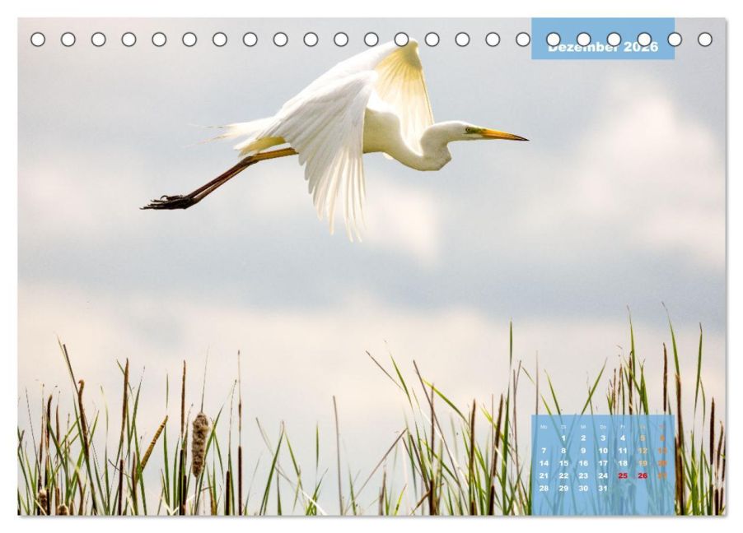Select date 22 in the December calendar
This screenshot has width=743, height=533.
point(563,475)
